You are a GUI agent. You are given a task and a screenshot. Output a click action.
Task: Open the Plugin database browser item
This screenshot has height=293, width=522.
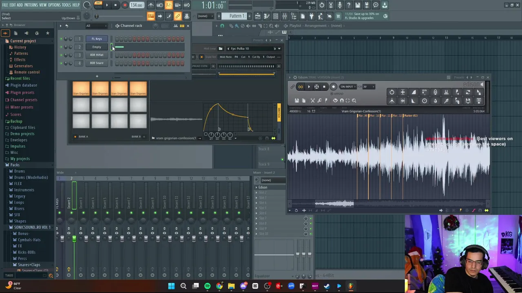[x=24, y=85]
